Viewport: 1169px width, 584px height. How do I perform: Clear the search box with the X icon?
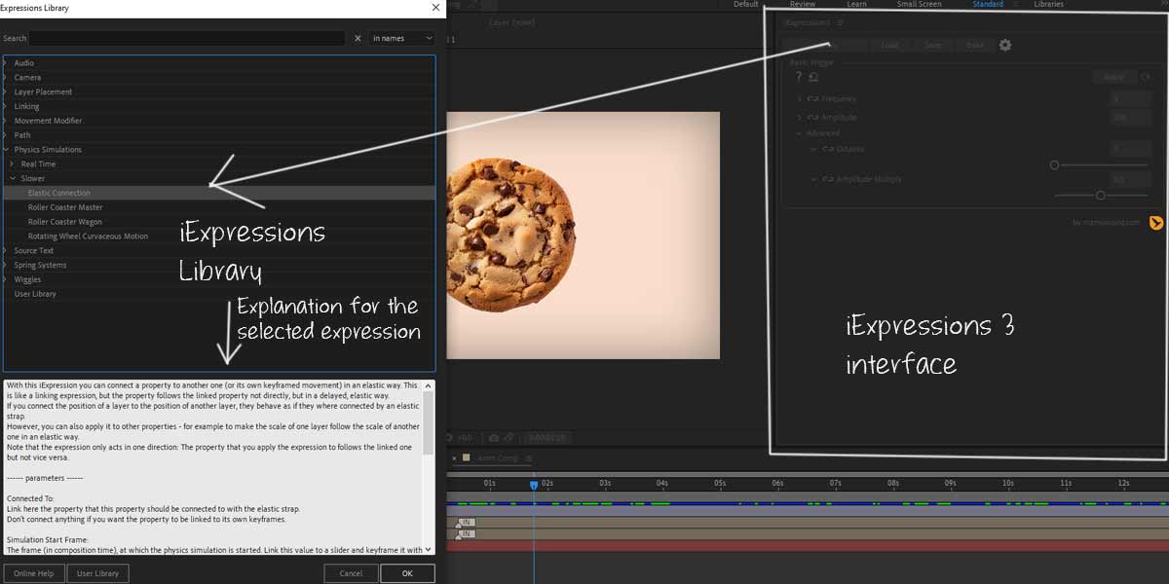pyautogui.click(x=358, y=38)
